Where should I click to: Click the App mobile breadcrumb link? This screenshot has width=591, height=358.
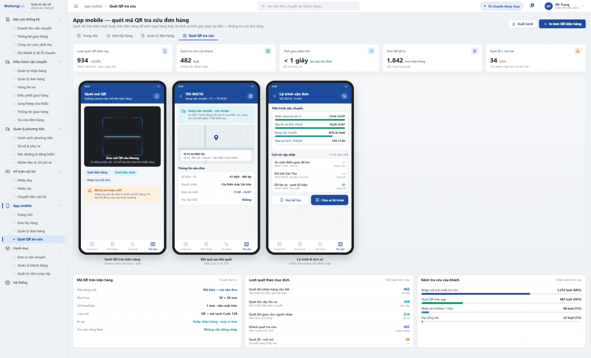[x=93, y=6]
